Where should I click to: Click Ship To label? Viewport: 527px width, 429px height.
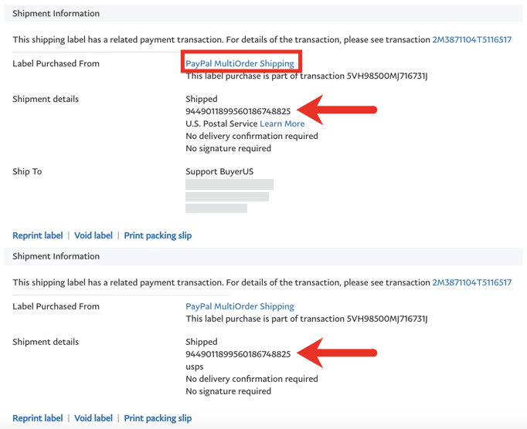tap(27, 171)
